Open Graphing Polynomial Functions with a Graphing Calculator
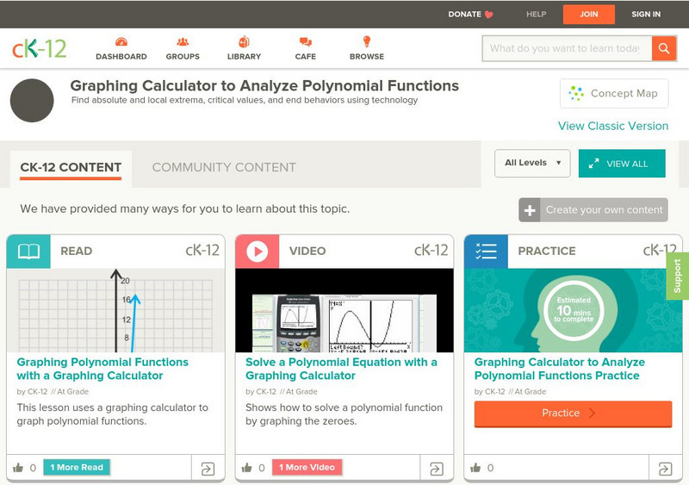The image size is (689, 485). point(102,369)
